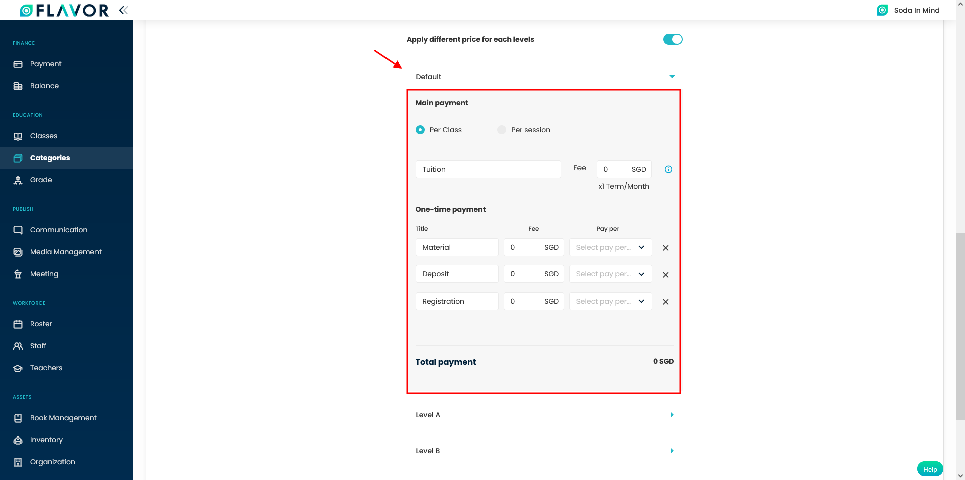This screenshot has height=480, width=965.
Task: Click the Deposit title input field
Action: click(x=456, y=274)
